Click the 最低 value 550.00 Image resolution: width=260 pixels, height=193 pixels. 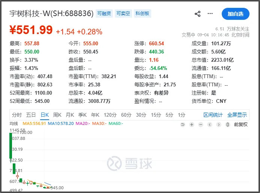coord(32,52)
